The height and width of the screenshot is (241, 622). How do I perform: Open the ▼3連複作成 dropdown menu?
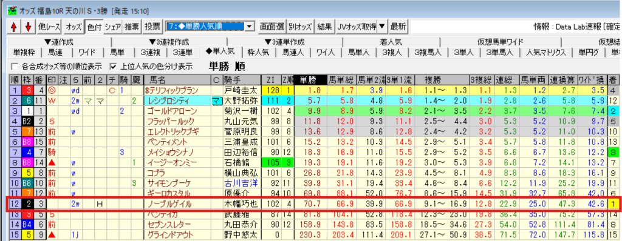tap(169, 42)
